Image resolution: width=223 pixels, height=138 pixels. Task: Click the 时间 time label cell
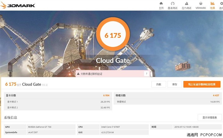[161, 127]
